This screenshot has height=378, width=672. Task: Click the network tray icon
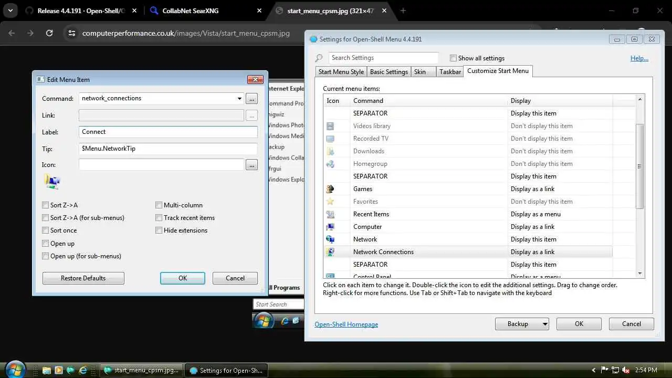(615, 370)
